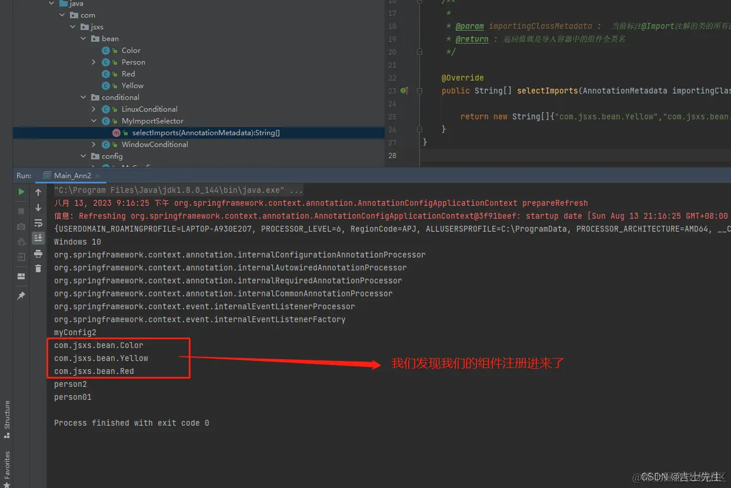This screenshot has width=731, height=488.
Task: Click 'Process finished with exit code 0'
Action: coord(132,423)
